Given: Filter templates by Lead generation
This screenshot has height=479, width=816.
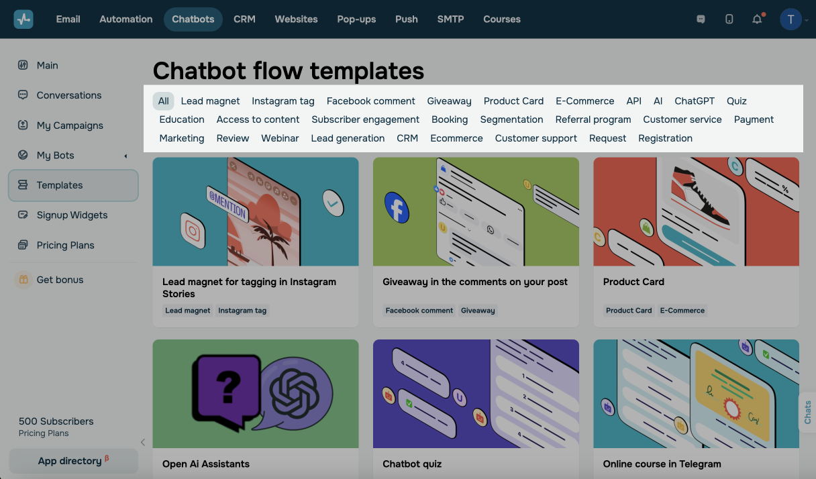Looking at the screenshot, I should point(348,138).
